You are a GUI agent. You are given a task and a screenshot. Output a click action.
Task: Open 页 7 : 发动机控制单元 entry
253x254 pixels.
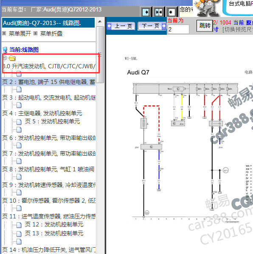coord(49,154)
